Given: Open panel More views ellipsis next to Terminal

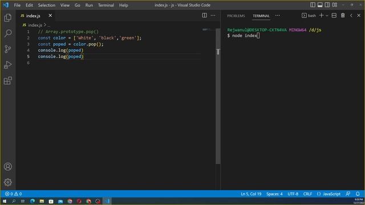Looking at the screenshot, I should [x=278, y=15].
